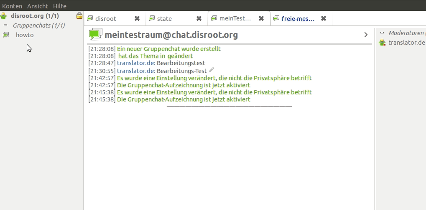The width and height of the screenshot is (426, 210).
Task: Click the padlock icon beside disroot.org account
Action: tap(79, 16)
